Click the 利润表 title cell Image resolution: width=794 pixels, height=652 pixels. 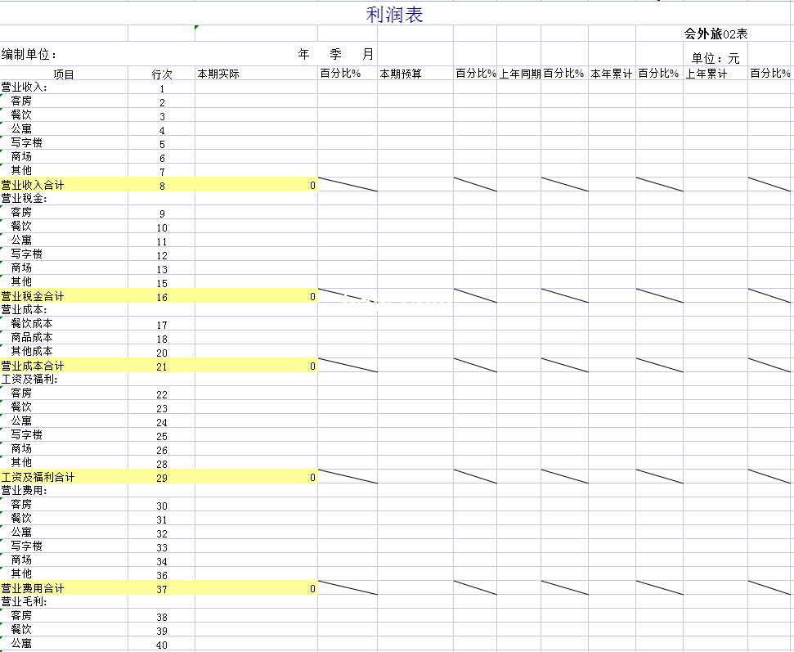[394, 14]
